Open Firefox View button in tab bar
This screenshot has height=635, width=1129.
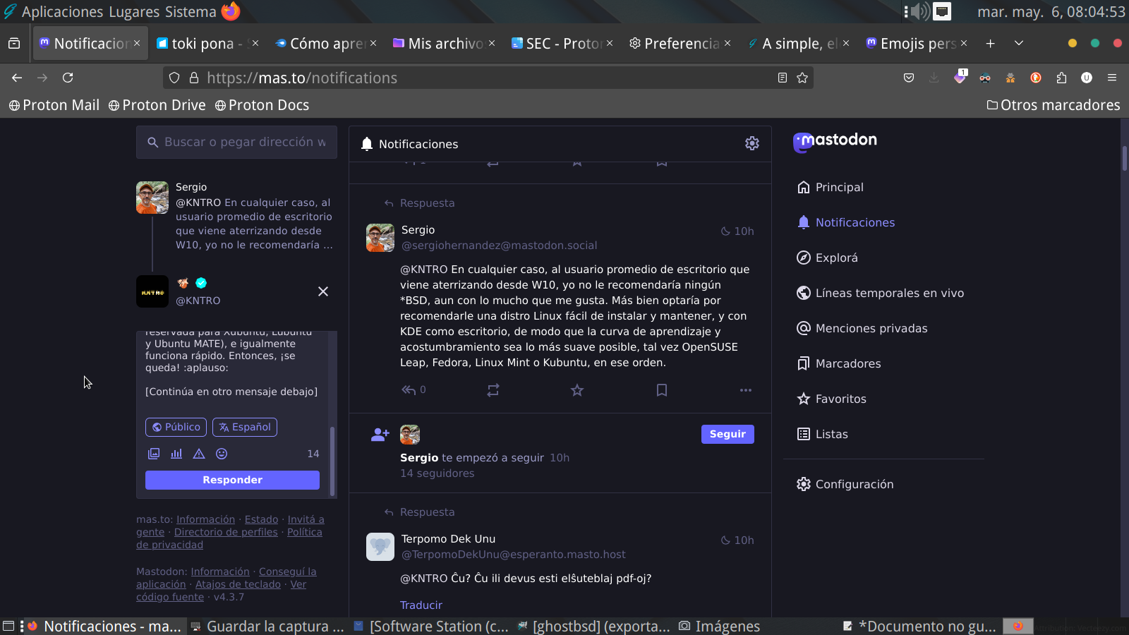tap(14, 44)
